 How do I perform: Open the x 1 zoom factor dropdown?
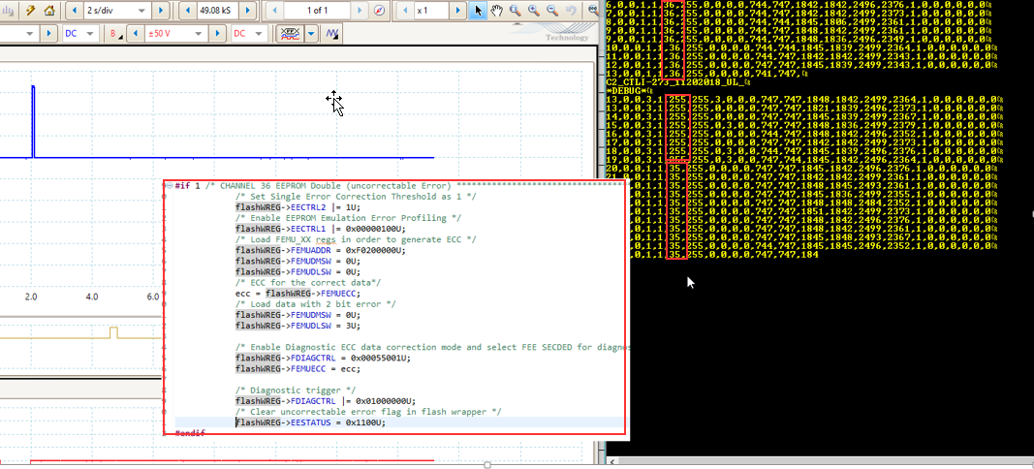[x=432, y=10]
